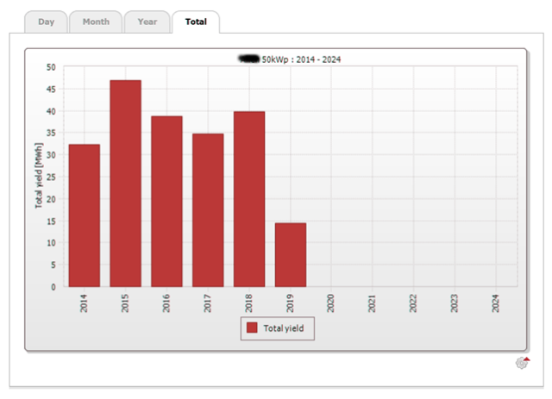Click the Total yield [MWh] axis title
Screen dimensions: 552x399
click(39, 177)
